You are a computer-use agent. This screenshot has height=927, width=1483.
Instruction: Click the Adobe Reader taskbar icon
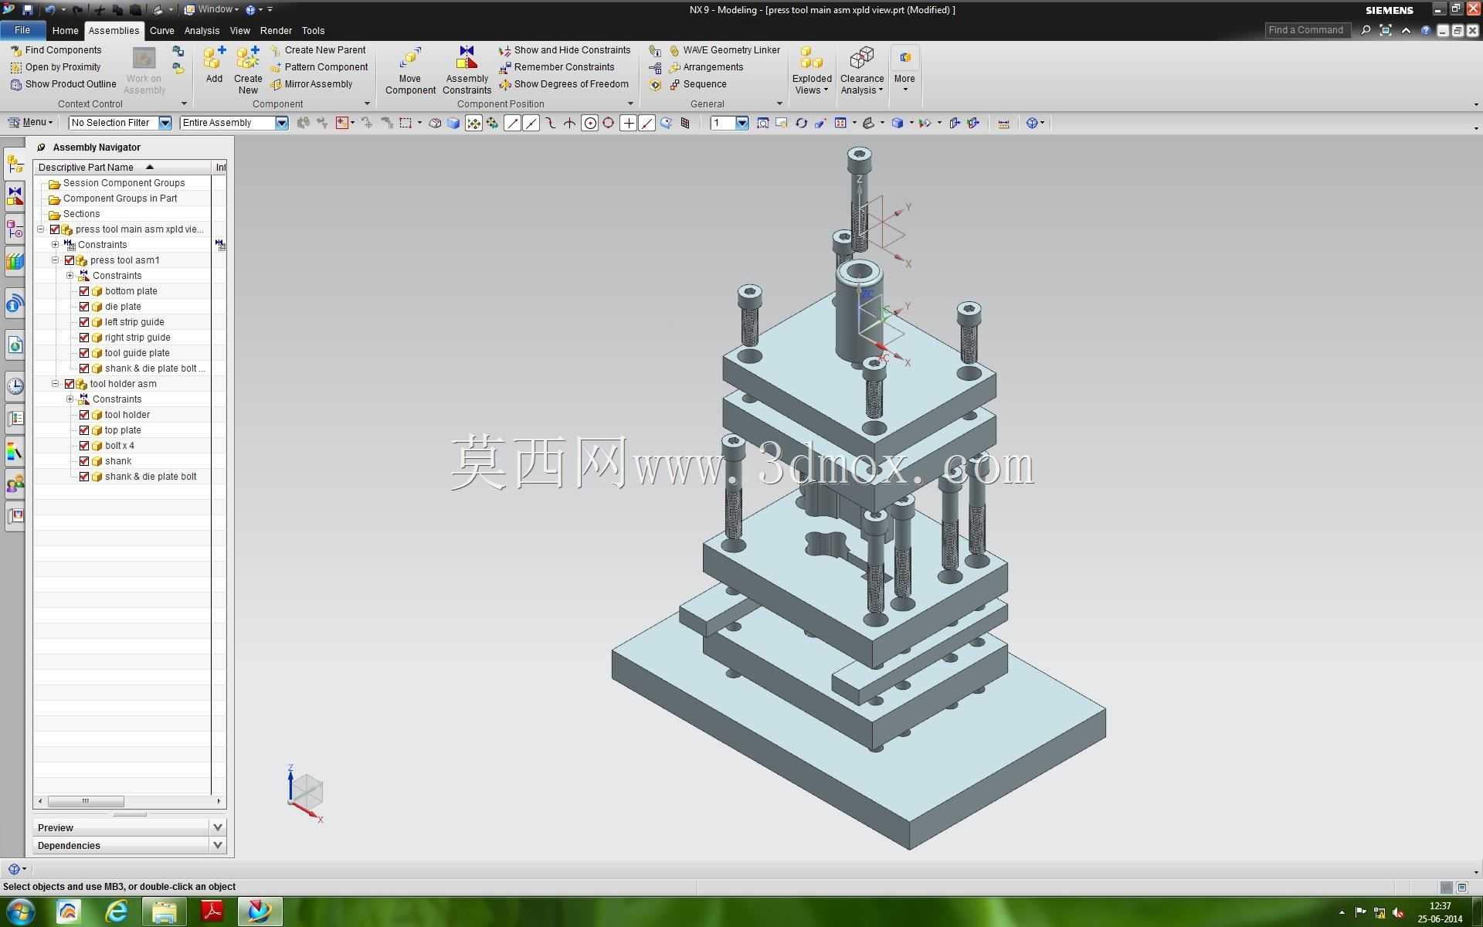[x=212, y=912]
